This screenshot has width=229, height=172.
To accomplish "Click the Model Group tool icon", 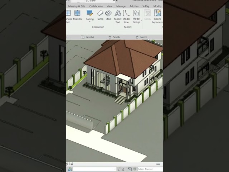I will point(136,13).
